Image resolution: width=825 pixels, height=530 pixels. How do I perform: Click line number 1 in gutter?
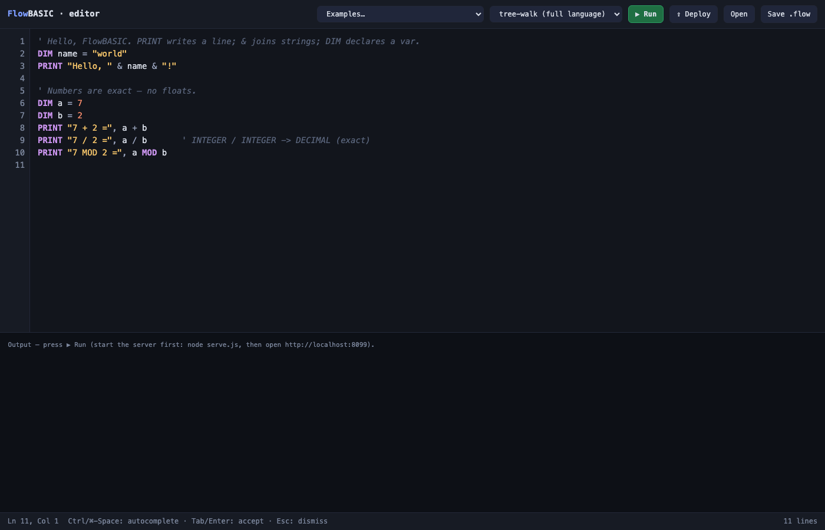pos(22,41)
